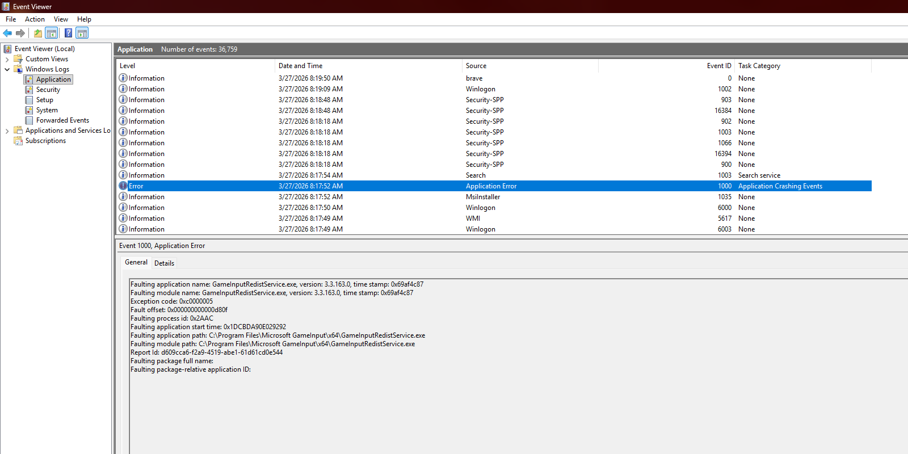Click the Windows Logs folder icon
This screenshot has width=908, height=454.
pyautogui.click(x=18, y=69)
